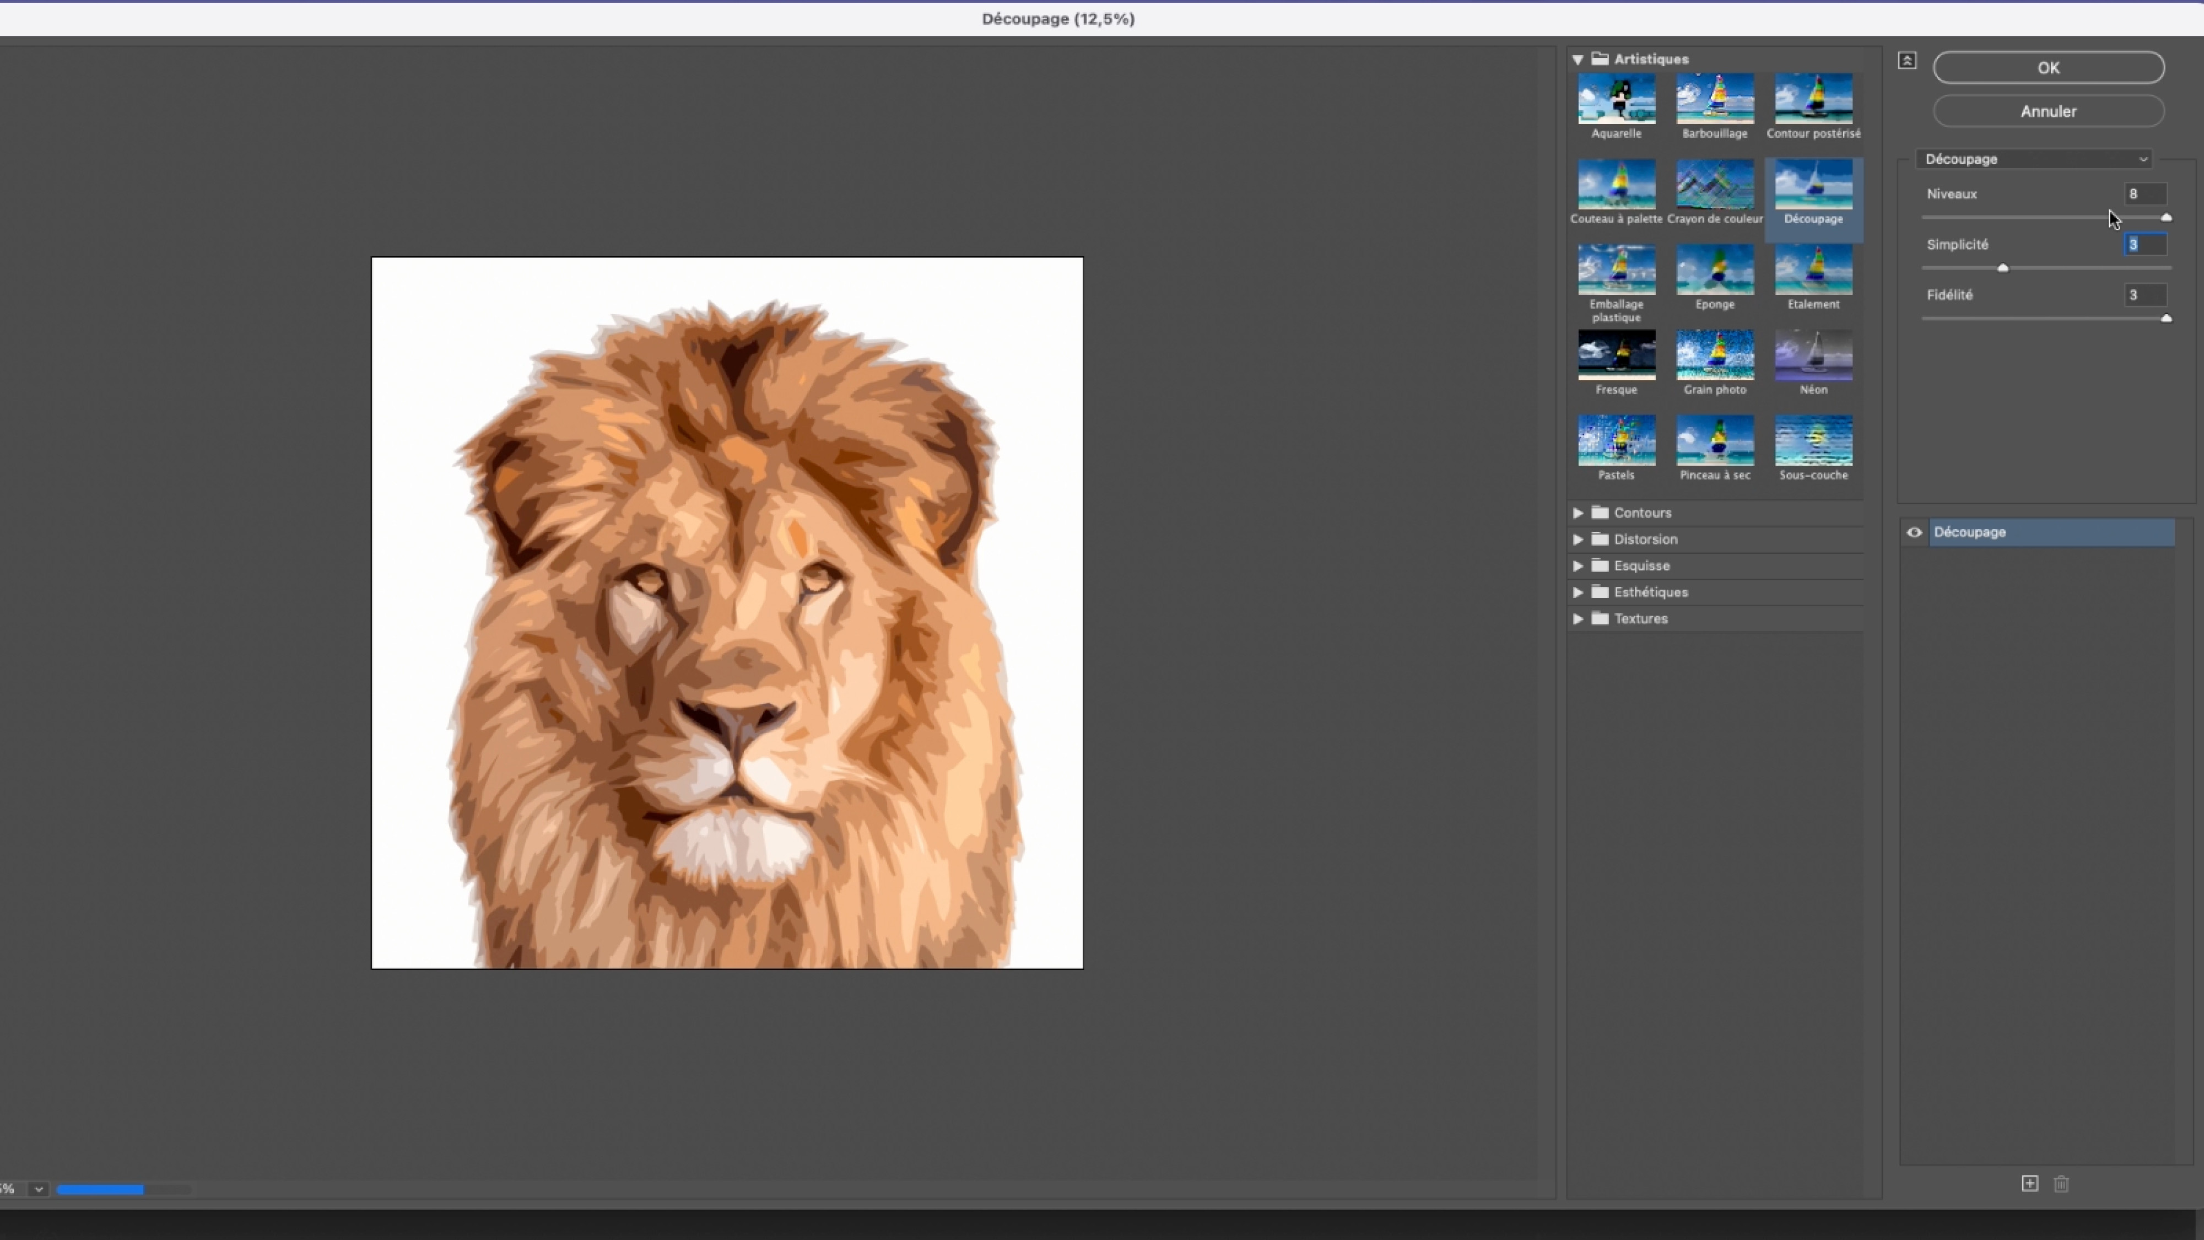This screenshot has width=2204, height=1240.
Task: Select the Découpage effect layer row
Action: pos(2052,532)
